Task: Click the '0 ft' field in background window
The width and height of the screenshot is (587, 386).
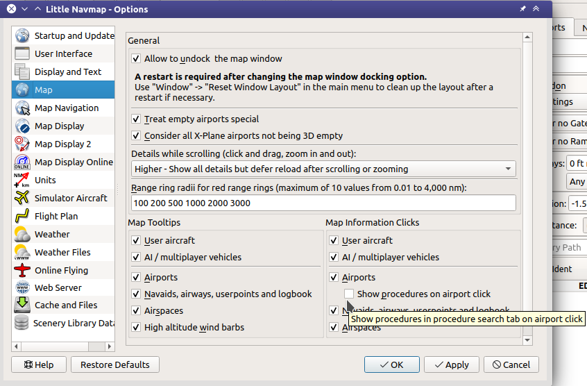Action: click(x=577, y=164)
